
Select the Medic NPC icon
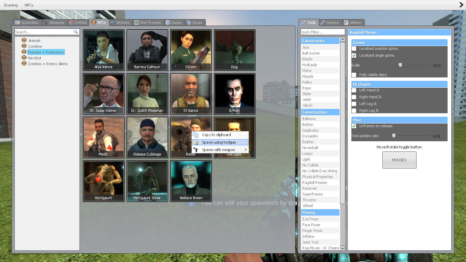coord(104,137)
